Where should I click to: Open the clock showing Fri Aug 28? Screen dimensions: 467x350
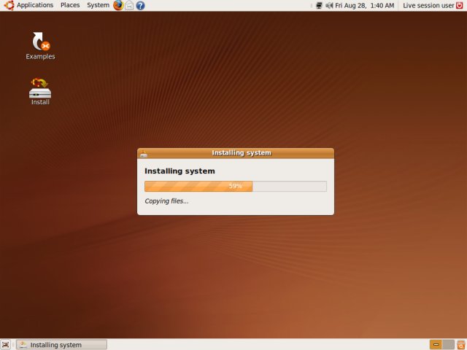(365, 5)
